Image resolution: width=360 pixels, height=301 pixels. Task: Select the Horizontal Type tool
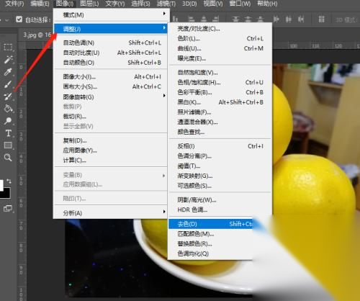click(8, 133)
